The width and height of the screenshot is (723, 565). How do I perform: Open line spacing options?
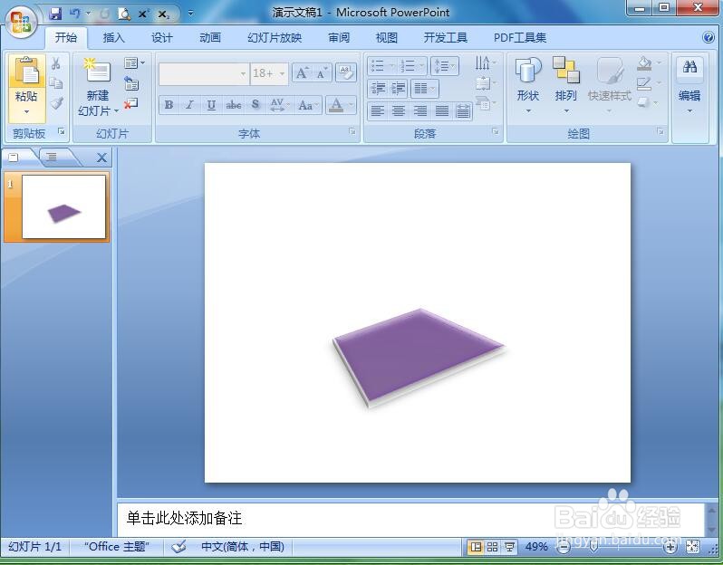[445, 66]
